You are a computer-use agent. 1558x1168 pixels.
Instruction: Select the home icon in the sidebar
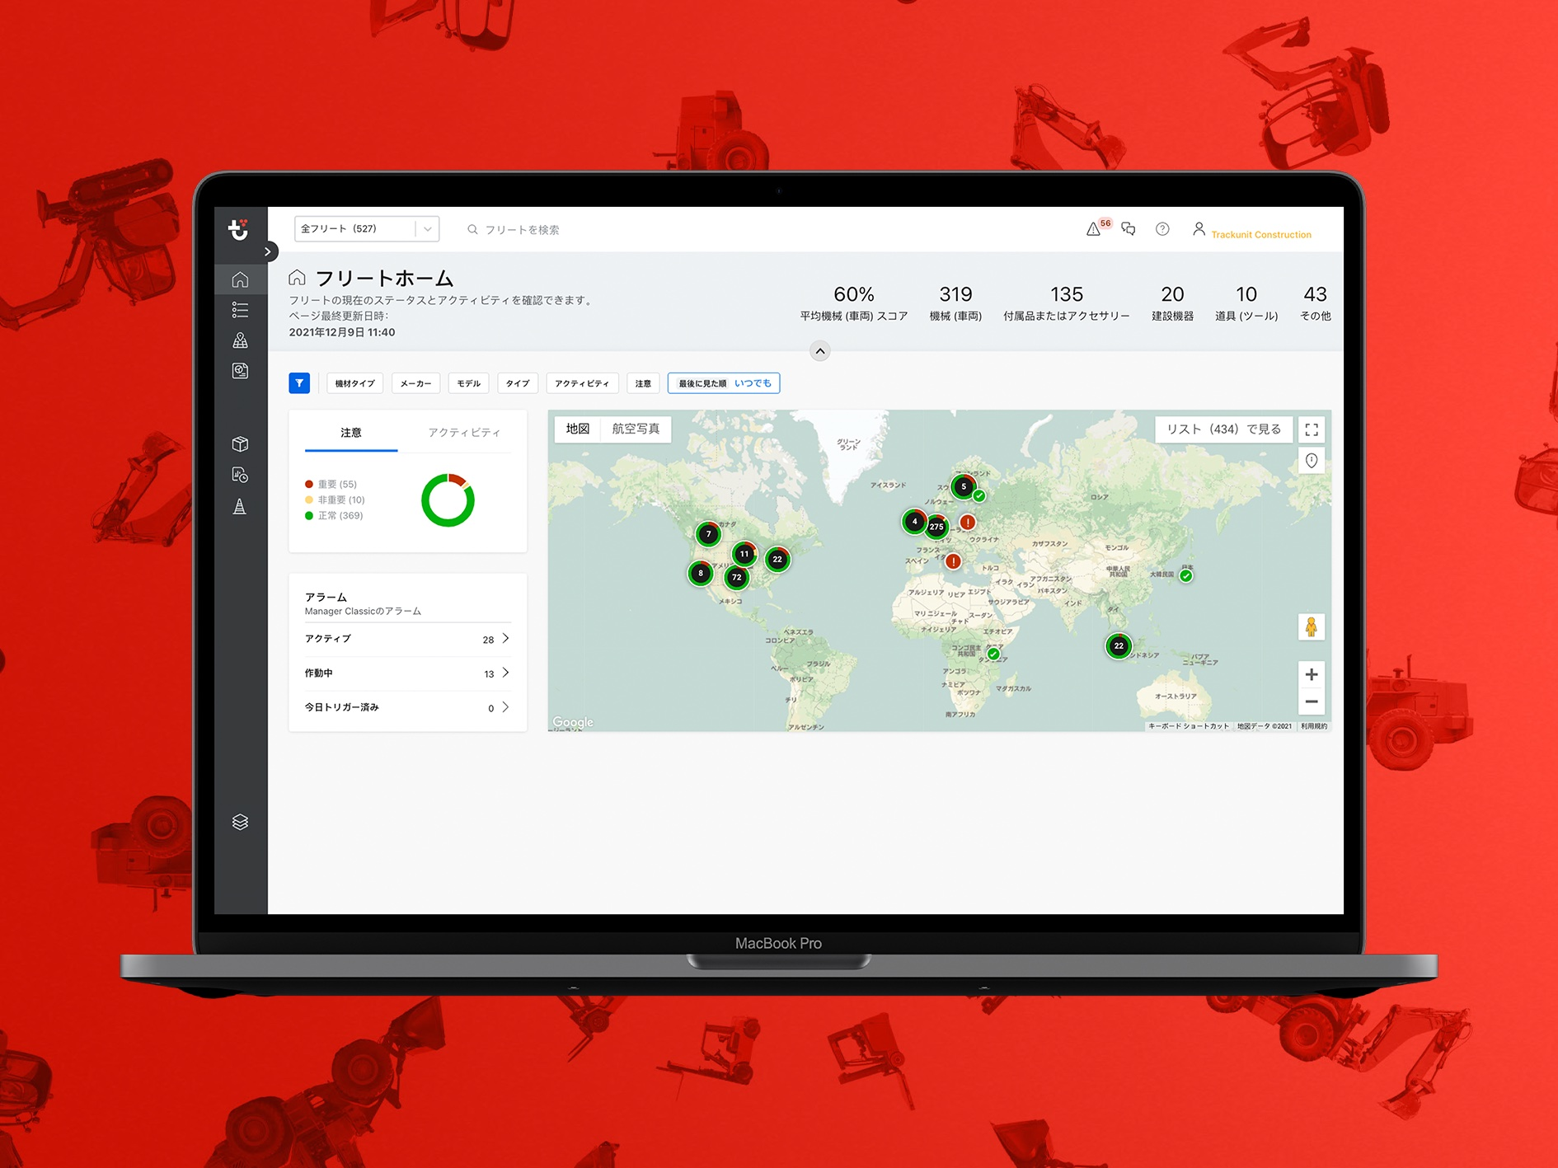[240, 280]
